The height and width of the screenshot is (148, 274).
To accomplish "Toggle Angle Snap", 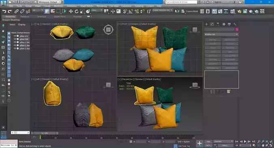I will point(131,11).
